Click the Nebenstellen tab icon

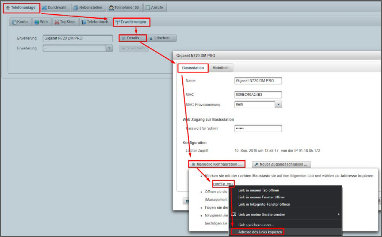point(76,8)
